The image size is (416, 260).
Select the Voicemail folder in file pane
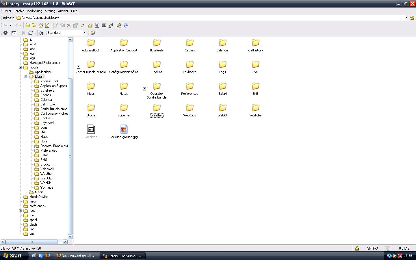[124, 111]
